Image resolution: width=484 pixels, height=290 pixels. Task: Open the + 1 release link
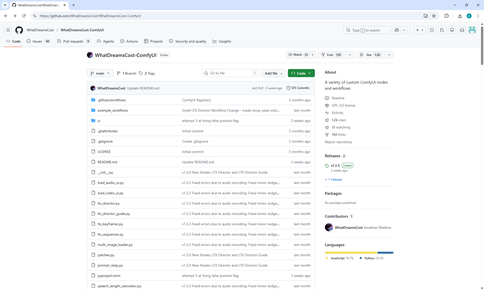click(334, 179)
